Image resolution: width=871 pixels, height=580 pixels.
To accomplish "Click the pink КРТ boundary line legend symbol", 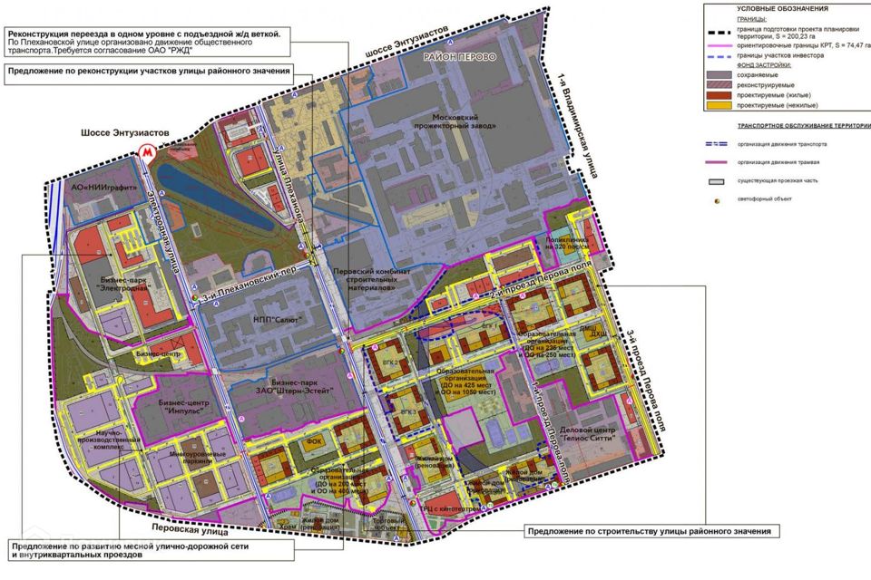I will [719, 46].
